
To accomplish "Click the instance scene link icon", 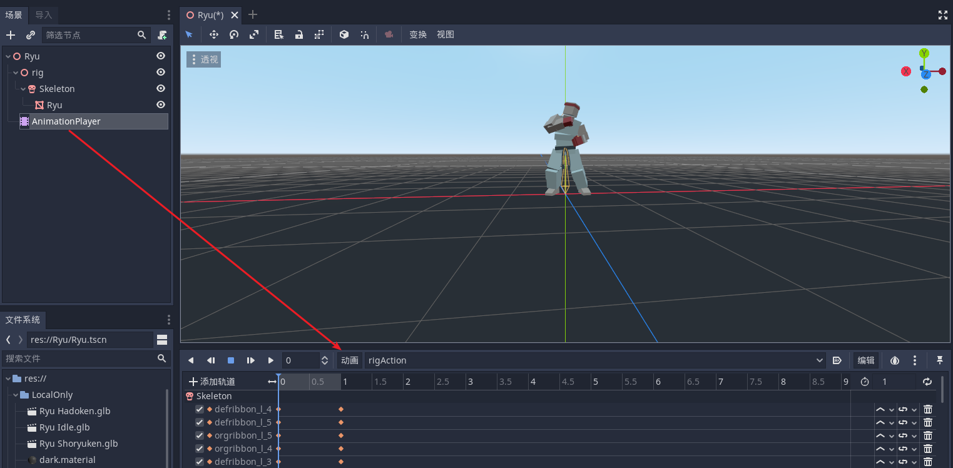I will [30, 35].
